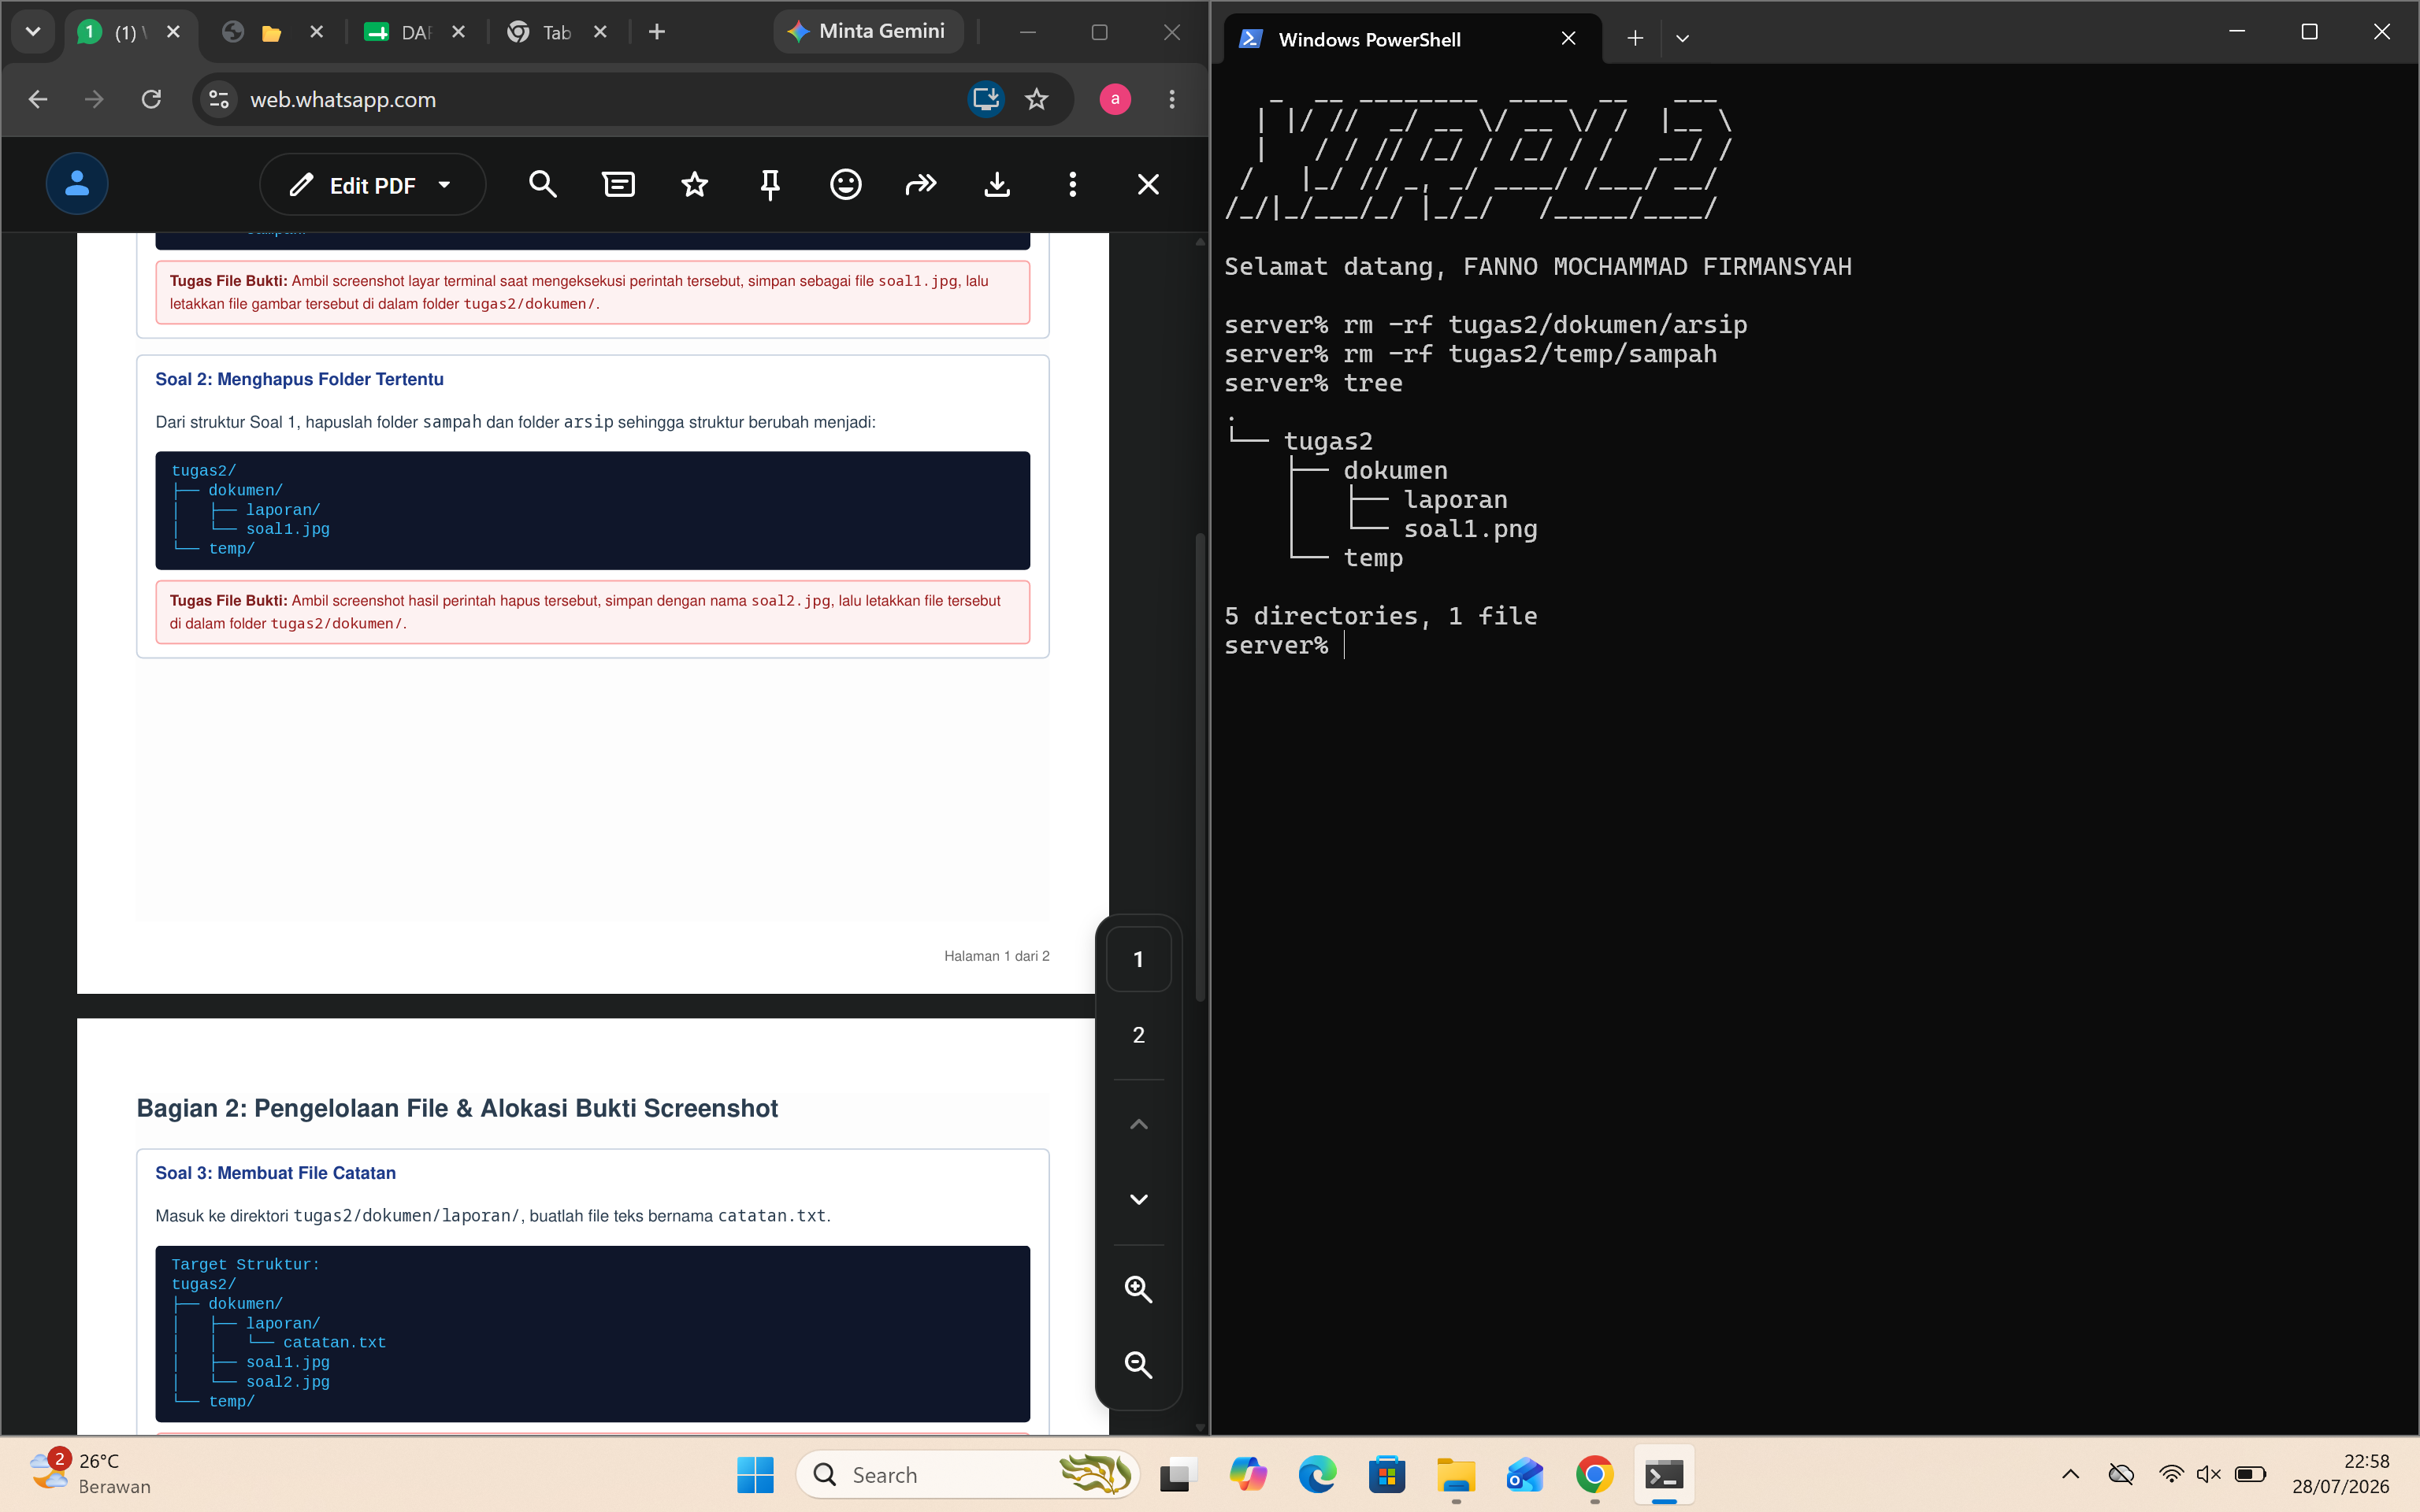
Task: Bookmark this page with star
Action: (1037, 99)
